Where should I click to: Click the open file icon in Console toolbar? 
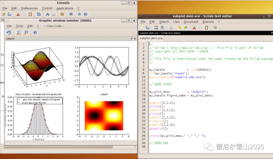pos(10,14)
